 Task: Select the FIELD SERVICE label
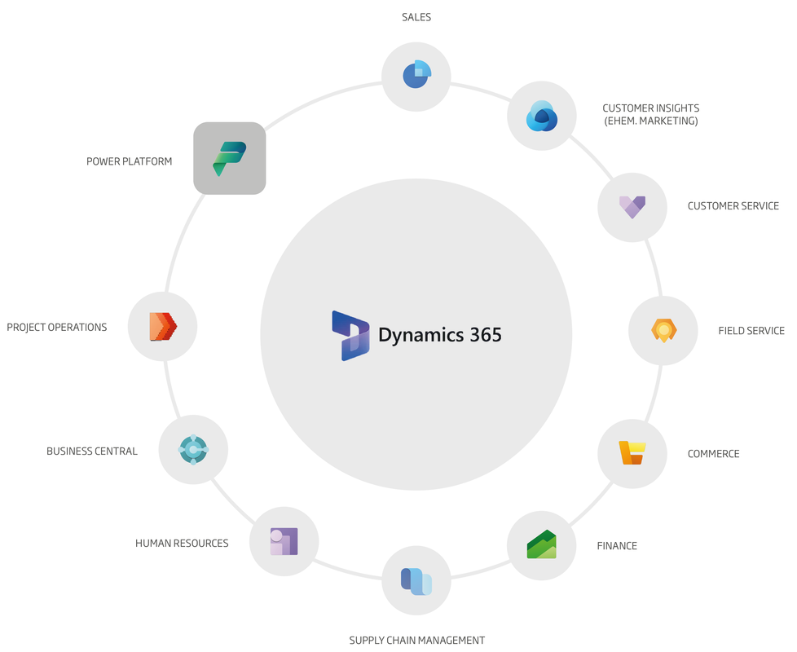coord(751,331)
